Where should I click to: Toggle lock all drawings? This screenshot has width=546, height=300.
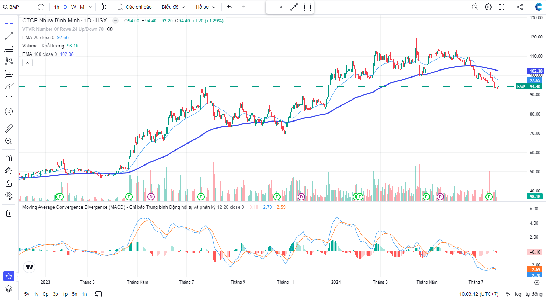(x=9, y=183)
